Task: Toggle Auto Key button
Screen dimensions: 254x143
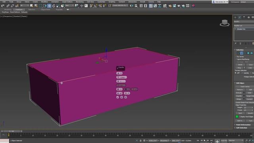Action: (224, 141)
